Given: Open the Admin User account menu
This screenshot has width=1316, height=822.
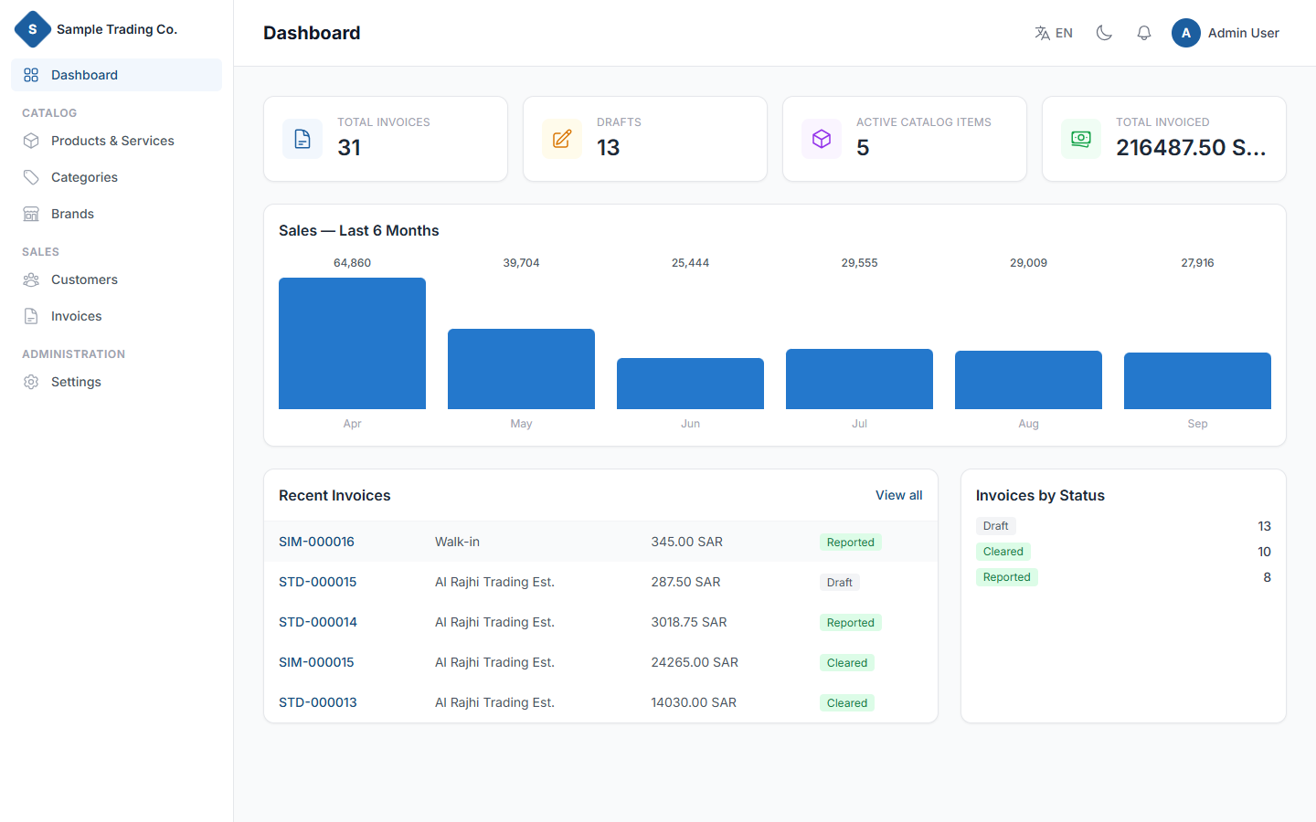Looking at the screenshot, I should (1226, 33).
